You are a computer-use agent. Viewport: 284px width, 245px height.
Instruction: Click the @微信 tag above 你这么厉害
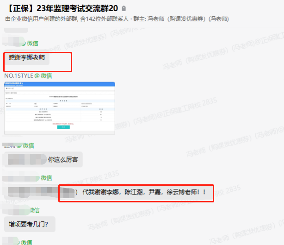(25, 145)
